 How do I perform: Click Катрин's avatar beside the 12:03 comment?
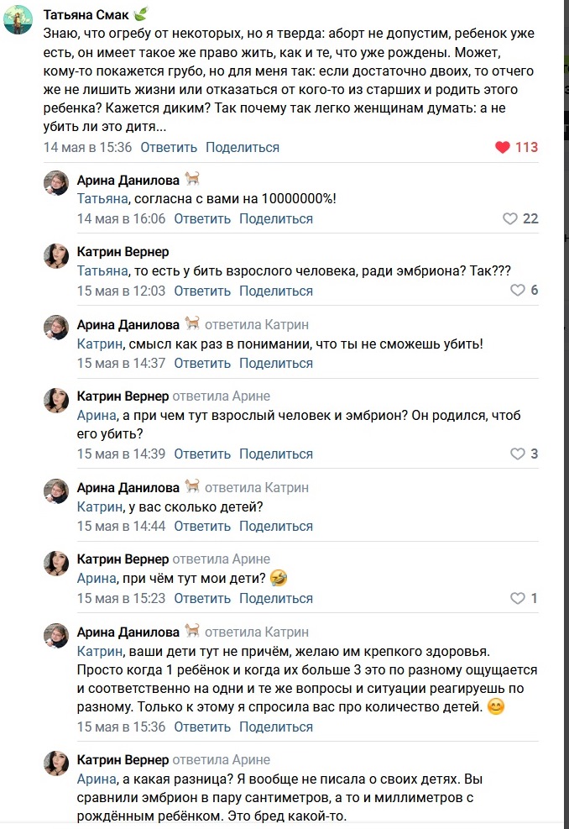coord(56,255)
